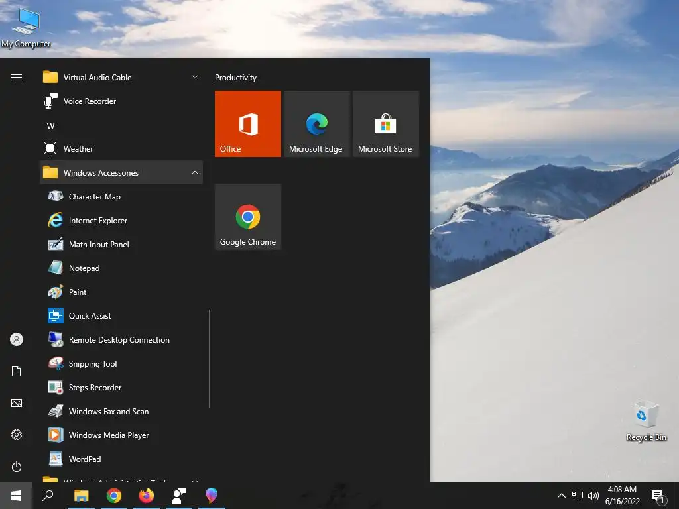679x509 pixels.
Task: Click the Start button on taskbar
Action: tap(16, 496)
